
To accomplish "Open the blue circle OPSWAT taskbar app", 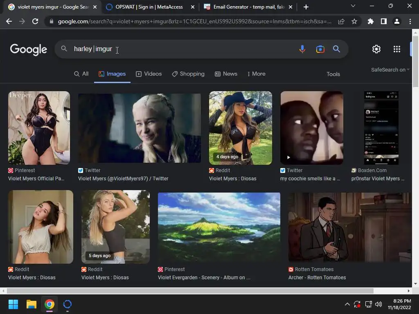I will pyautogui.click(x=68, y=304).
